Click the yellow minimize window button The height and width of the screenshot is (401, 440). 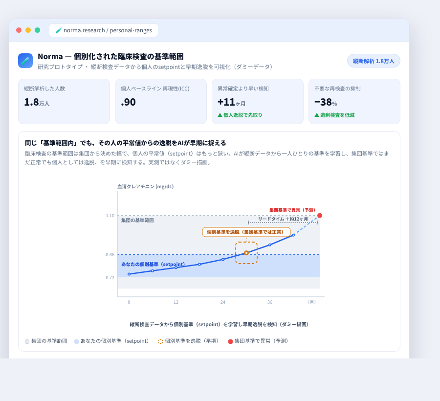[28, 30]
